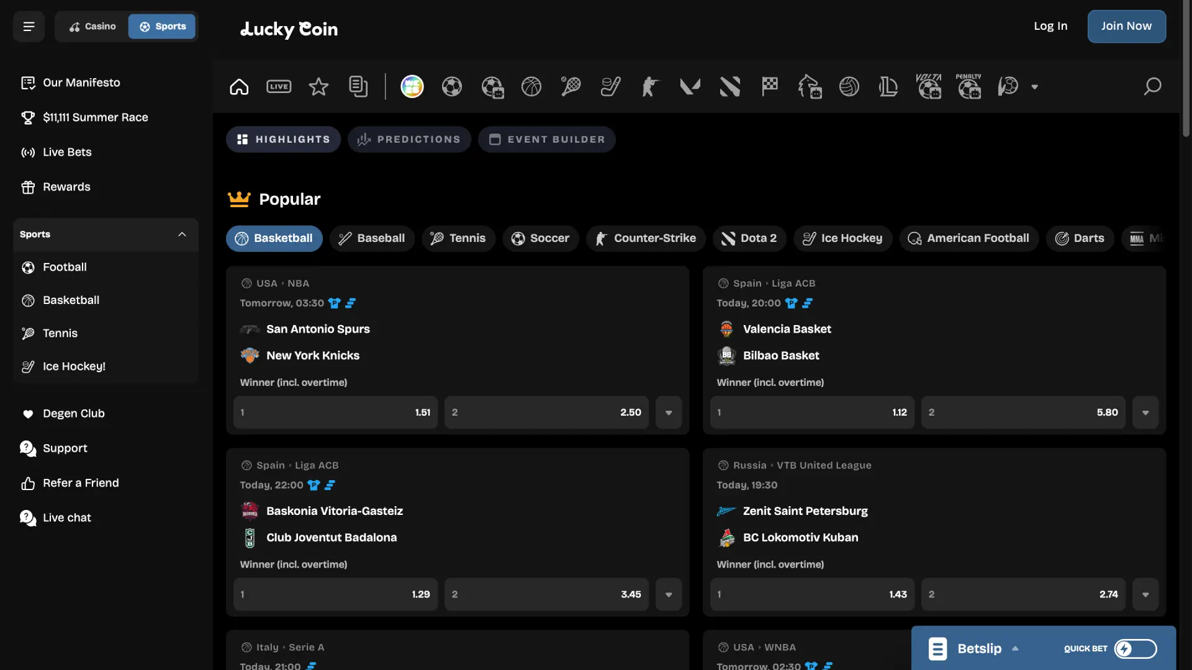
Task: Click the Join Now button
Action: 1126,26
